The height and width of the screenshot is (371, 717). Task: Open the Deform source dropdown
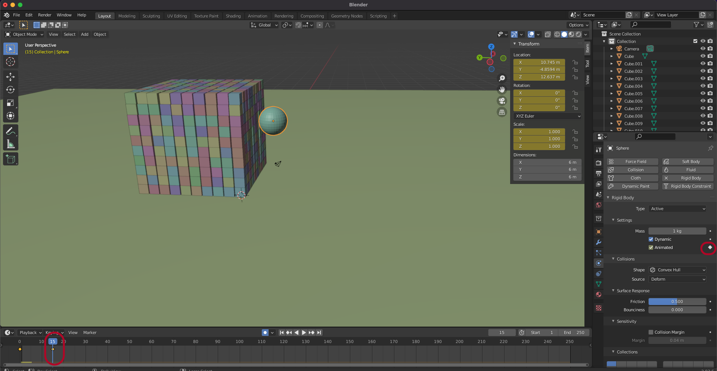[x=677, y=279]
